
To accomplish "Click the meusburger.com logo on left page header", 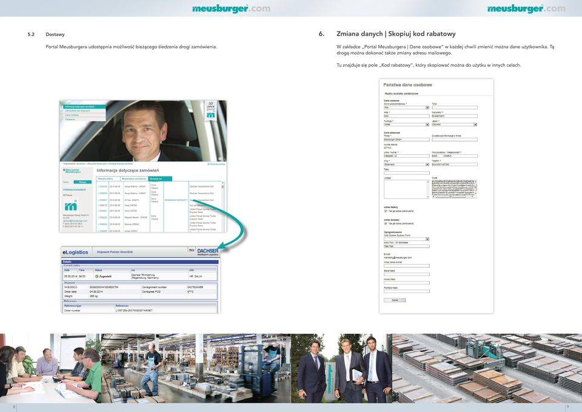I will coord(231,8).
